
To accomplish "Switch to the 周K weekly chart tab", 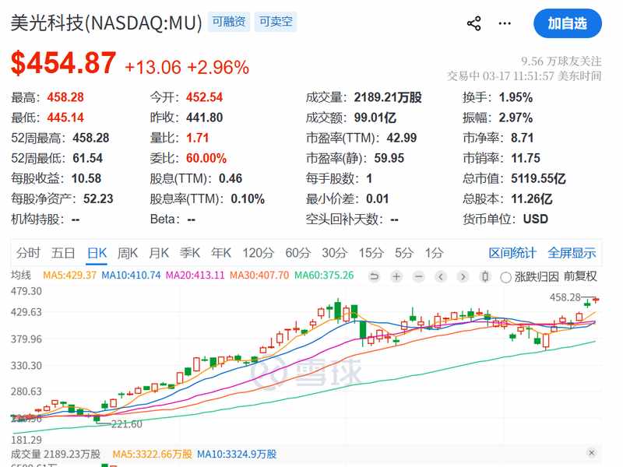I will [x=128, y=253].
